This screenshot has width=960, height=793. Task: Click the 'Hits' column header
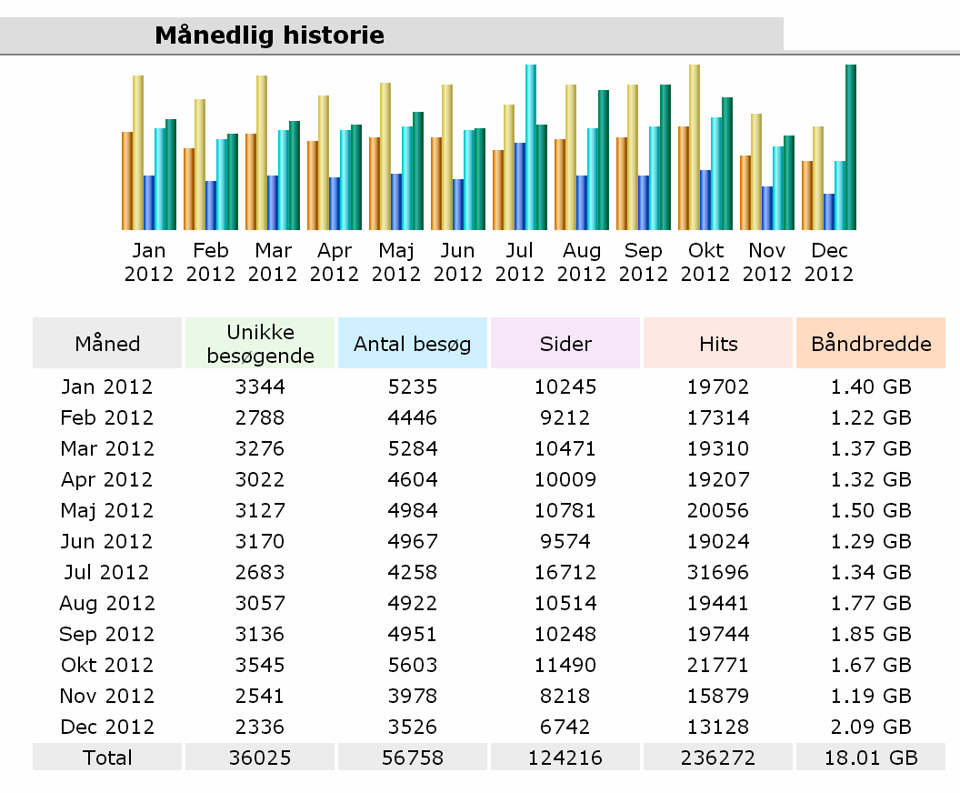718,344
